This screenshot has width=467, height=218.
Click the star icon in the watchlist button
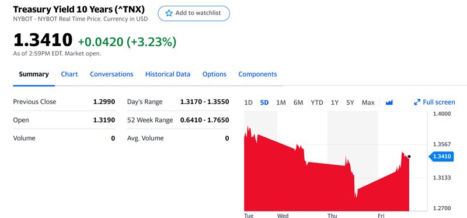169,13
